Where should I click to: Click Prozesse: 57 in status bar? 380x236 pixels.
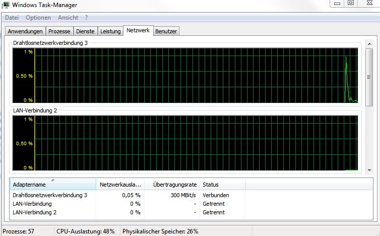19,231
